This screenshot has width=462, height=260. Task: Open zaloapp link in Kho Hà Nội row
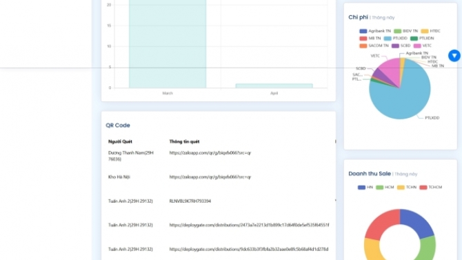point(210,177)
